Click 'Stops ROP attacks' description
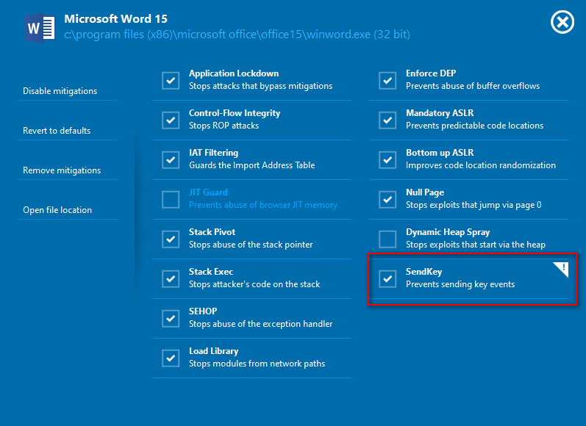The image size is (586, 426). coord(224,126)
